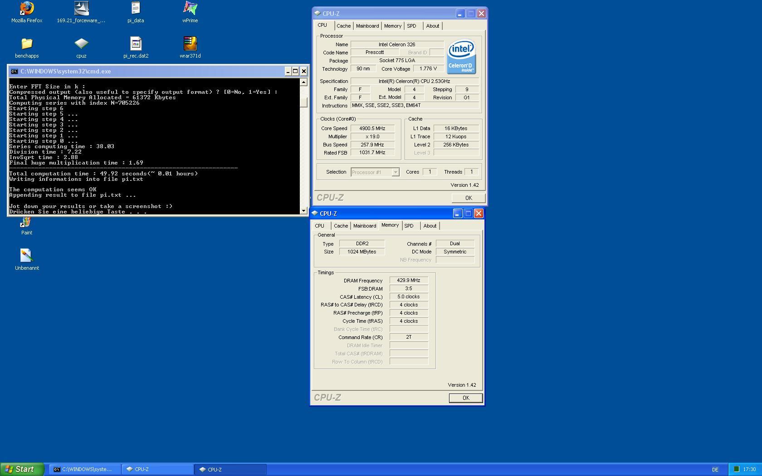
Task: Minimize the cmd.exe window
Action: tap(288, 71)
